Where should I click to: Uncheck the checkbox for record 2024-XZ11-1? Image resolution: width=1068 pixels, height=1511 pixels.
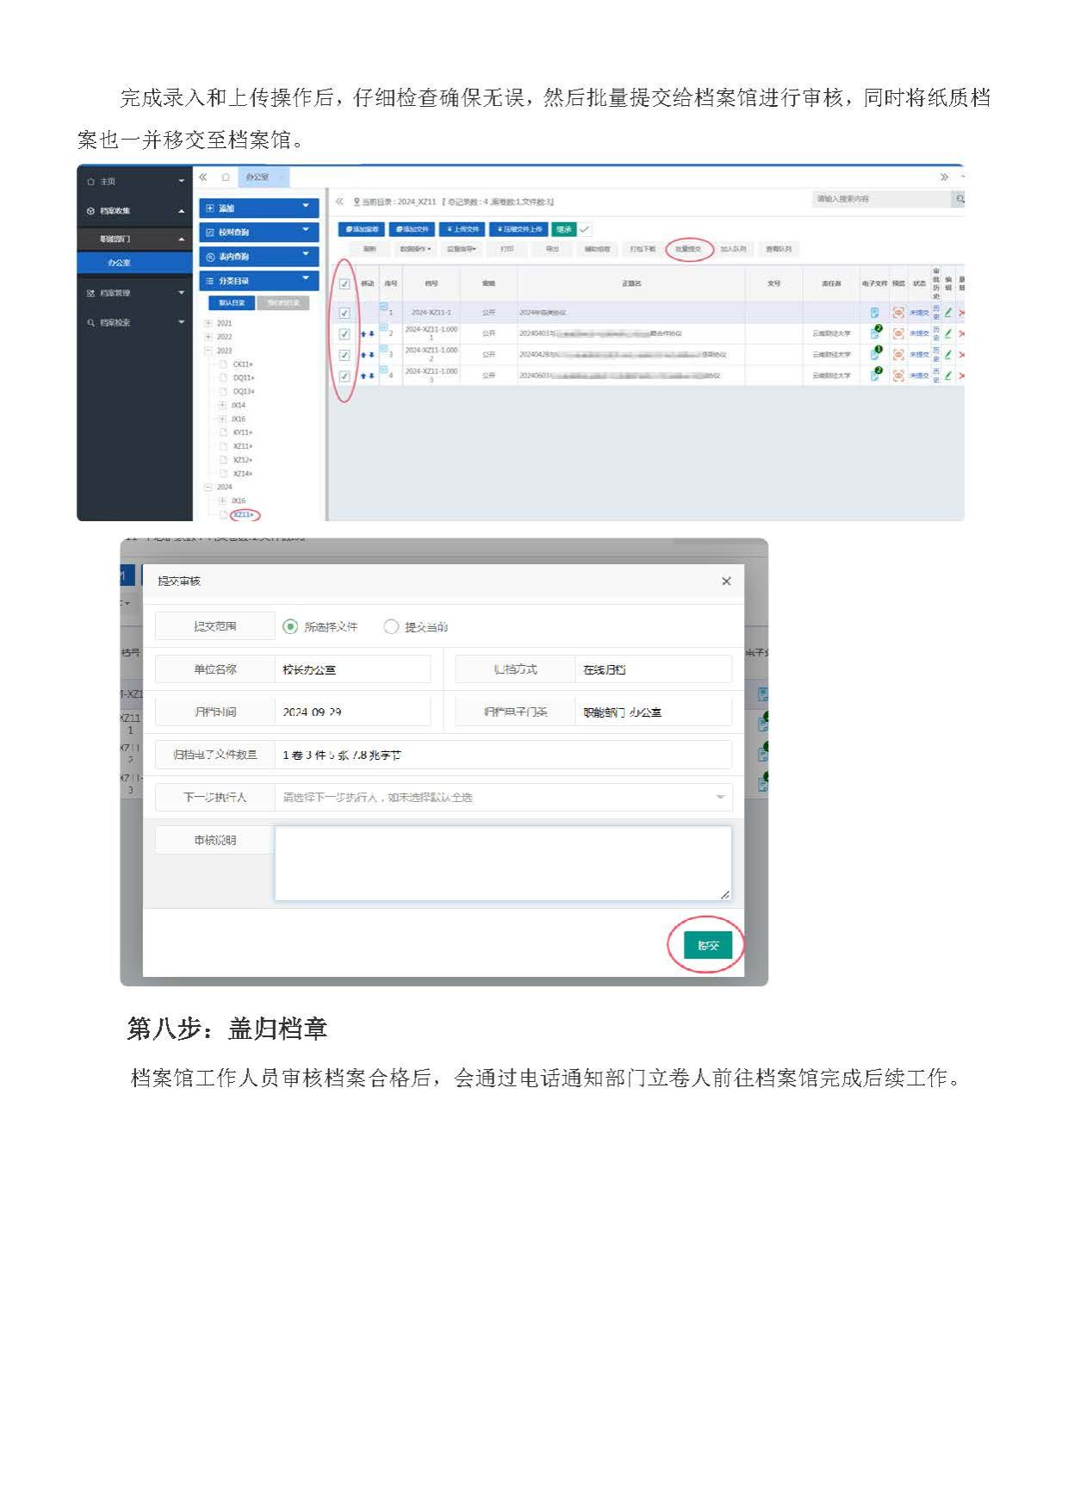click(345, 313)
